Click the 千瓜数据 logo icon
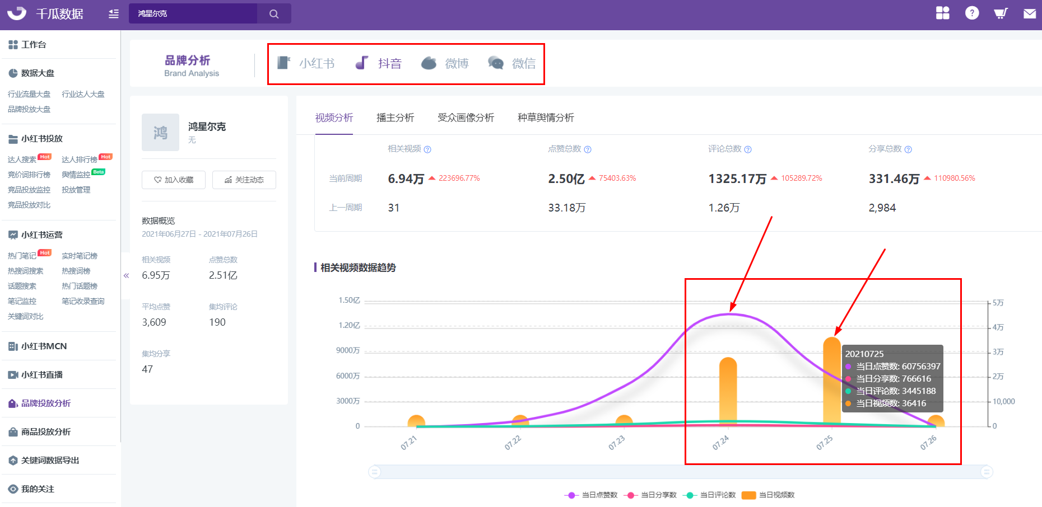 17,13
